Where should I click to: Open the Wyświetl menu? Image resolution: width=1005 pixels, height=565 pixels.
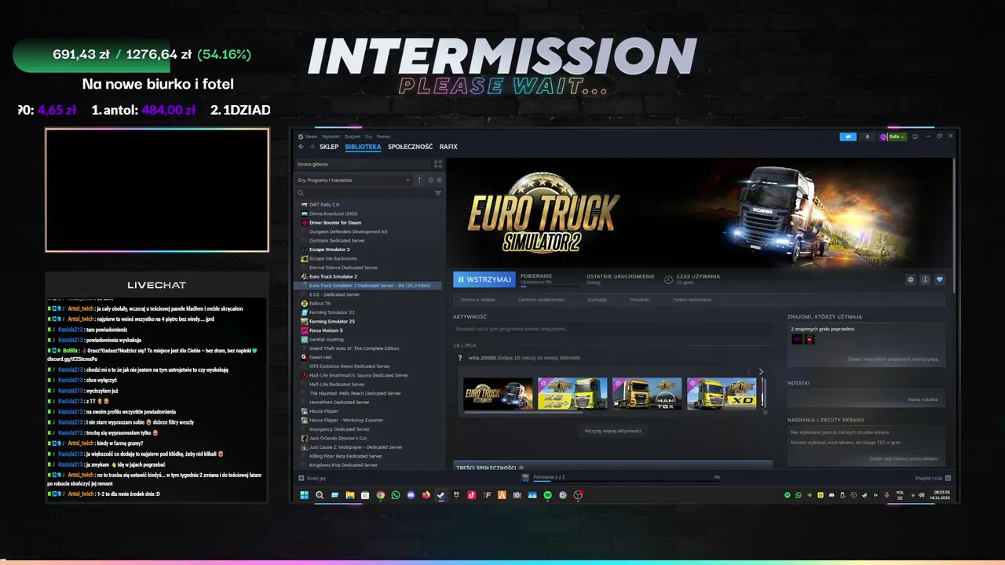tap(331, 137)
